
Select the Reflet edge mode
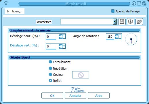50,80
